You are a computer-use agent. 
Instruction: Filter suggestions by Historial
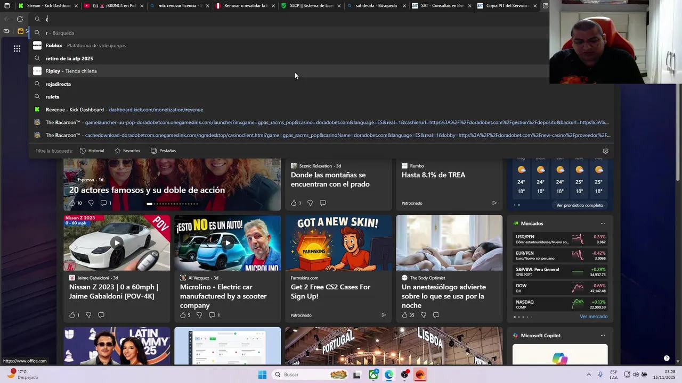[92, 151]
